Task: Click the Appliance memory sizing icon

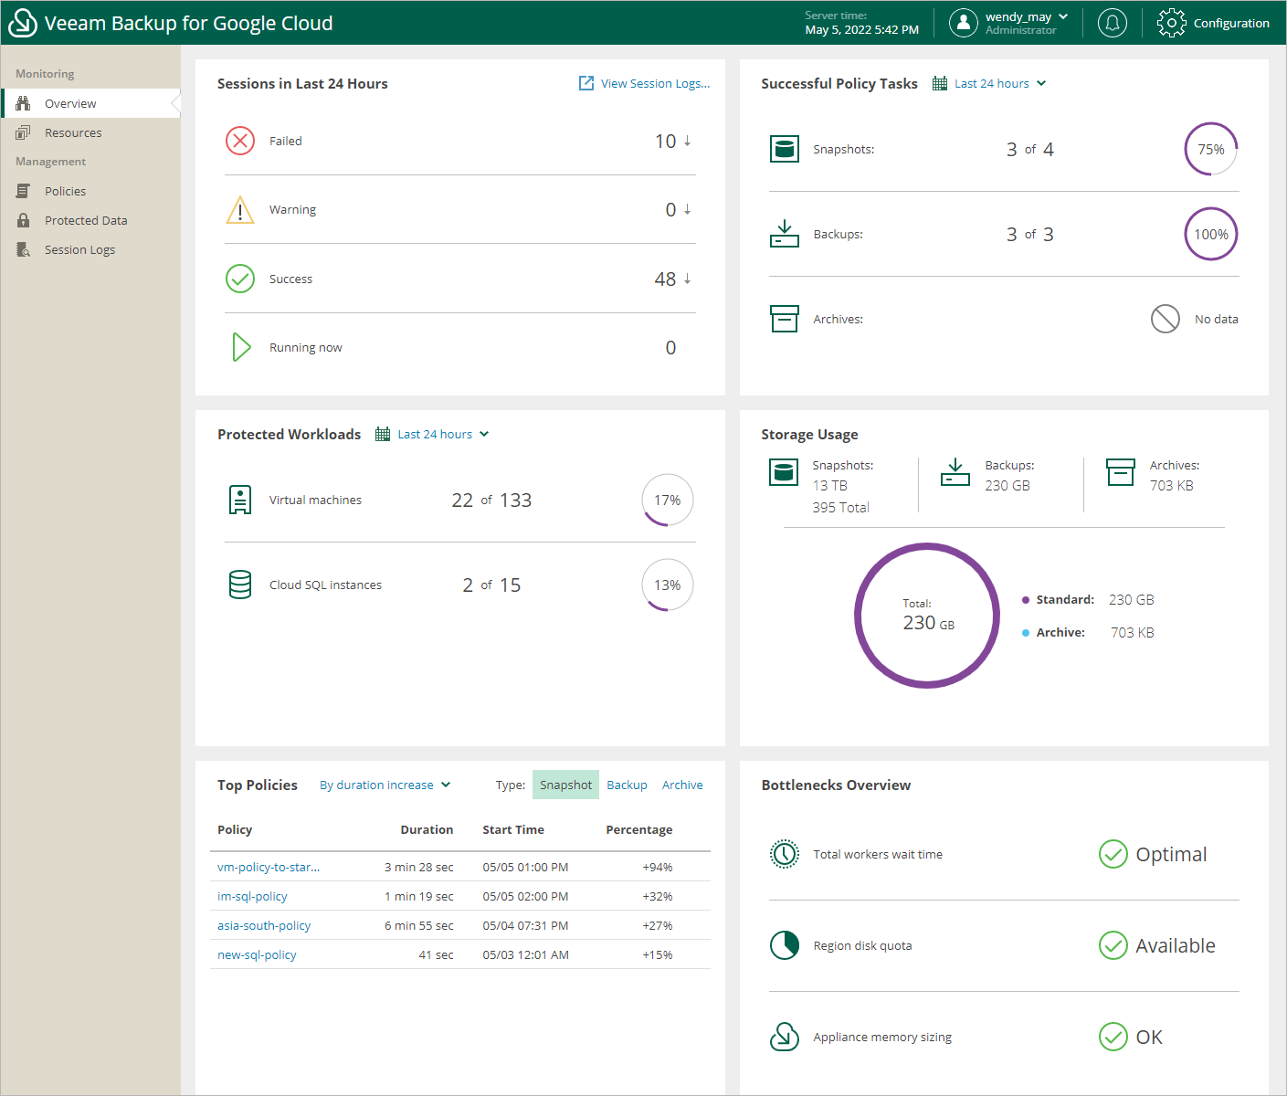Action: (785, 1037)
